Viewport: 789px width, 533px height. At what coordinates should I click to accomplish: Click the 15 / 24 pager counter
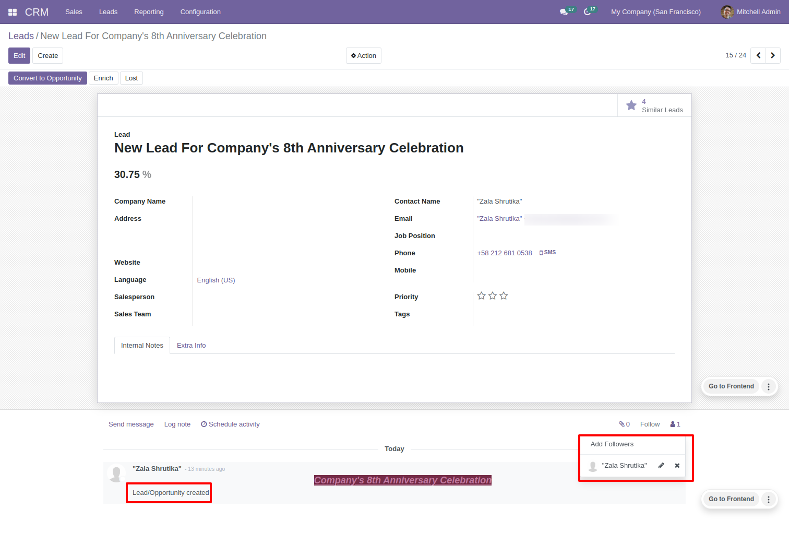[x=736, y=55]
